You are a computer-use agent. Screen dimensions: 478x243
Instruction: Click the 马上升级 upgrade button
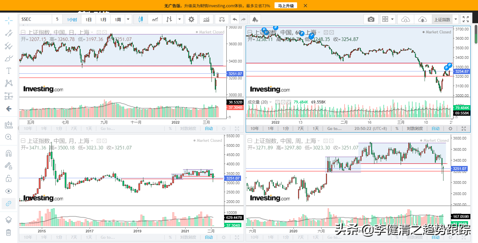coord(285,6)
